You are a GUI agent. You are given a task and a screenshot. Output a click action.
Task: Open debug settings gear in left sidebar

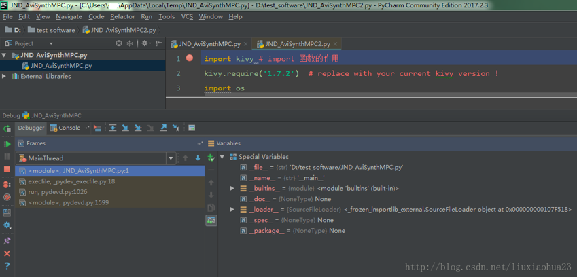(7, 225)
